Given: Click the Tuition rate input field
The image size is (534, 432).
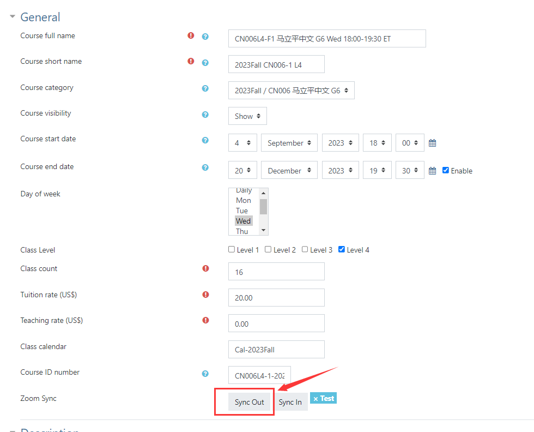Looking at the screenshot, I should pos(276,298).
